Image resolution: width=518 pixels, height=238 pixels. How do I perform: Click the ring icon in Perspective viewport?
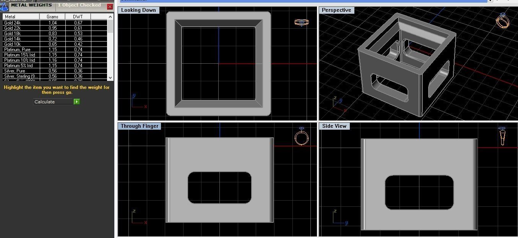tap(503, 20)
